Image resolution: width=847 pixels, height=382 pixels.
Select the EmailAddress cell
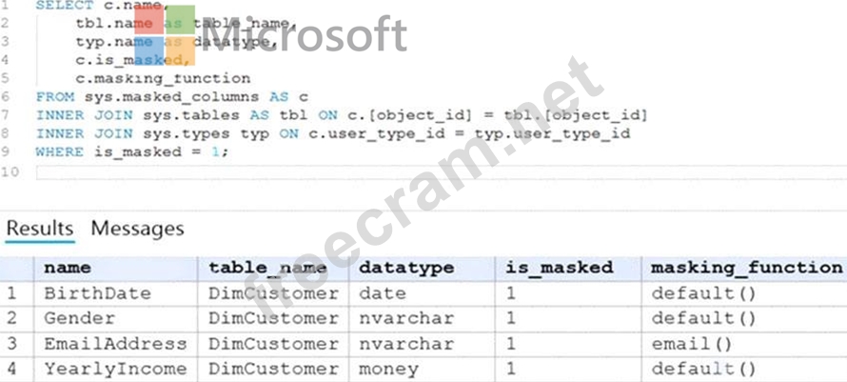(x=116, y=343)
